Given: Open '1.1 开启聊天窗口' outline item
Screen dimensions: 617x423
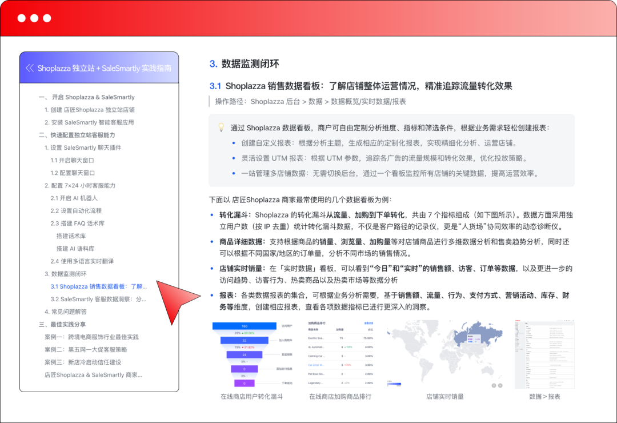Looking at the screenshot, I should pos(72,160).
